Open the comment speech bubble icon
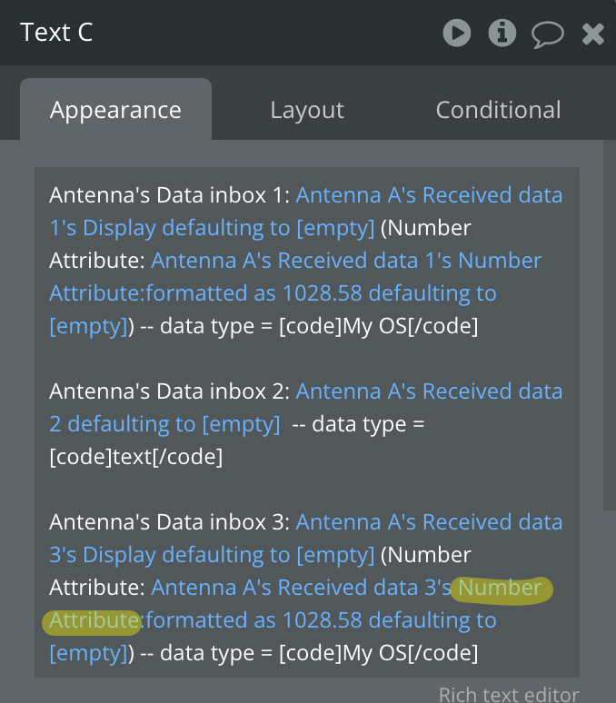The height and width of the screenshot is (703, 616). [x=547, y=35]
